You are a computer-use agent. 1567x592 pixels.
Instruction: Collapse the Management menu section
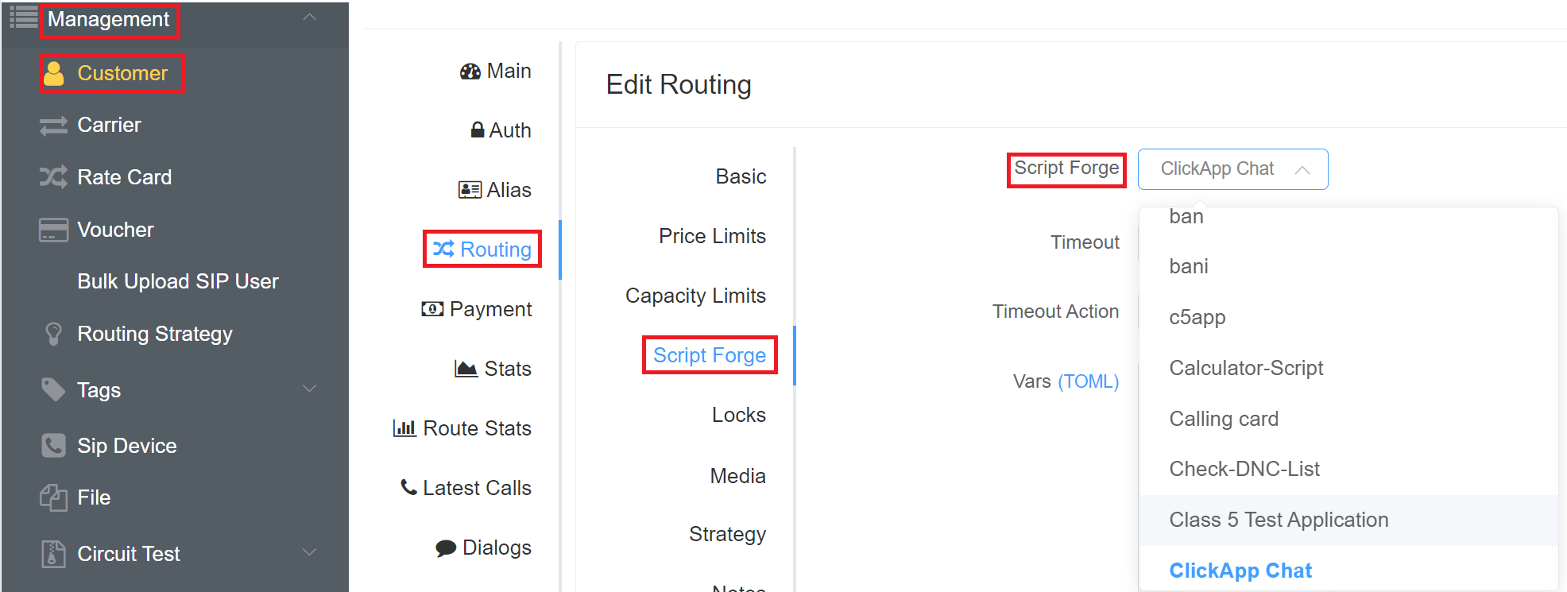(310, 17)
